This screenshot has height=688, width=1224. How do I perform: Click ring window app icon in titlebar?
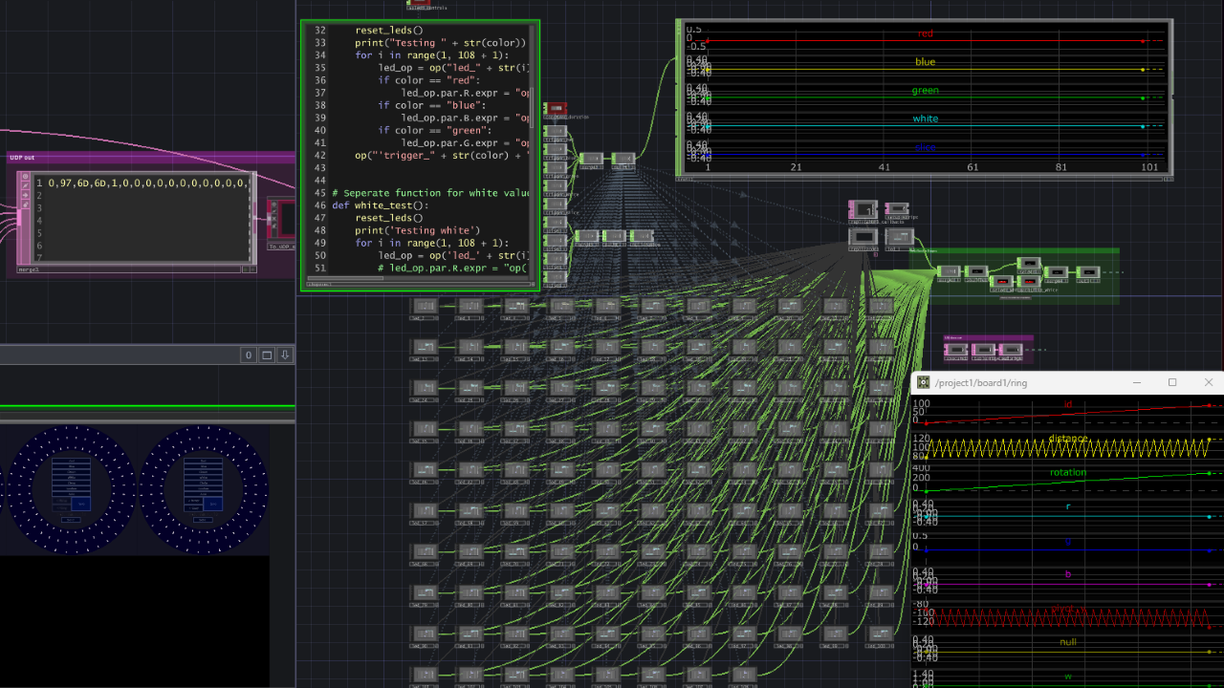click(924, 382)
